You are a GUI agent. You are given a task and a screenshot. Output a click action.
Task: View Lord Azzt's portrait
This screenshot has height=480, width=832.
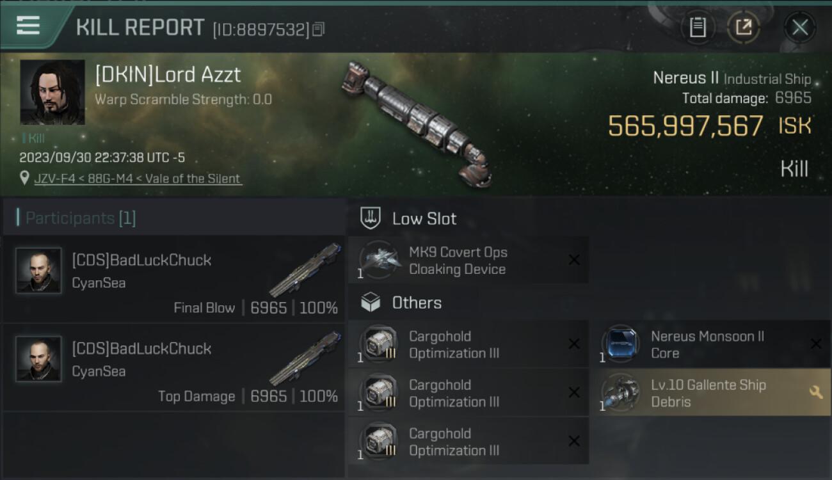coord(52,92)
